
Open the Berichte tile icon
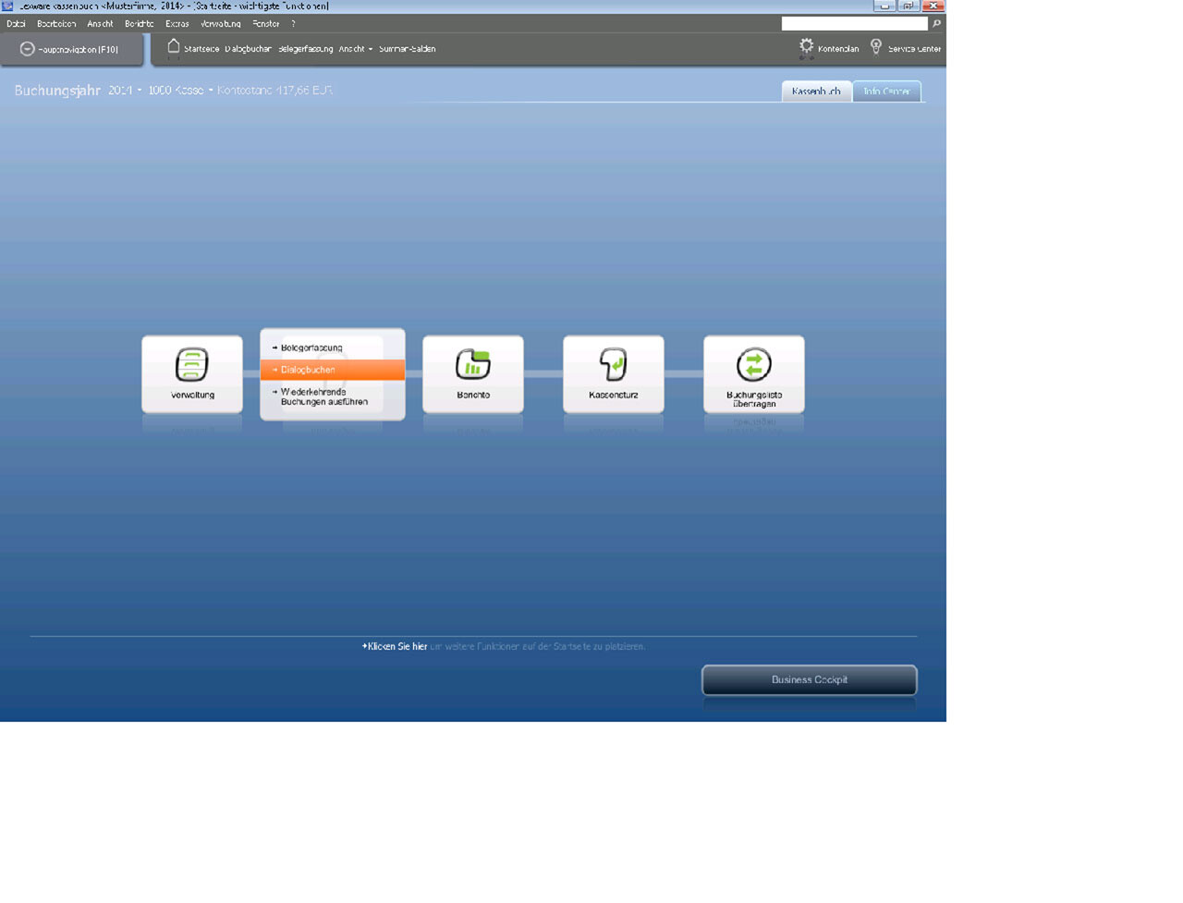[472, 364]
